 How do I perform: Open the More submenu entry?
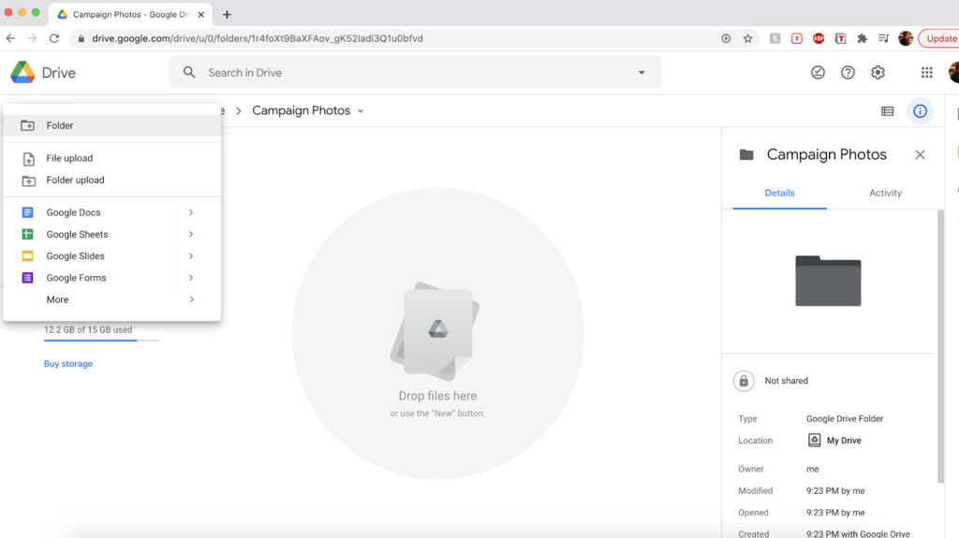coord(112,299)
